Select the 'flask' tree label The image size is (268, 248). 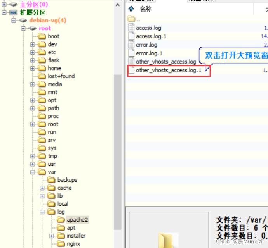(54, 60)
